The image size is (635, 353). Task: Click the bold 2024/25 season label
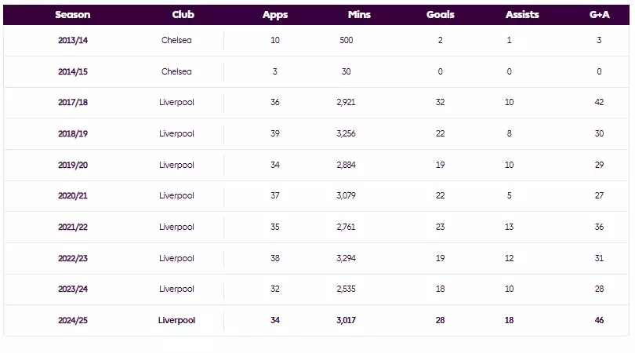click(x=73, y=320)
